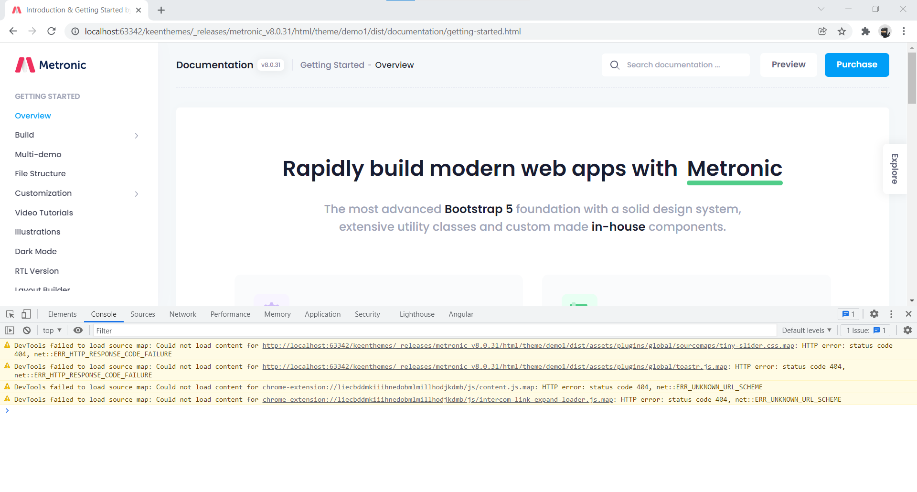Switch to the Network tab

[183, 314]
